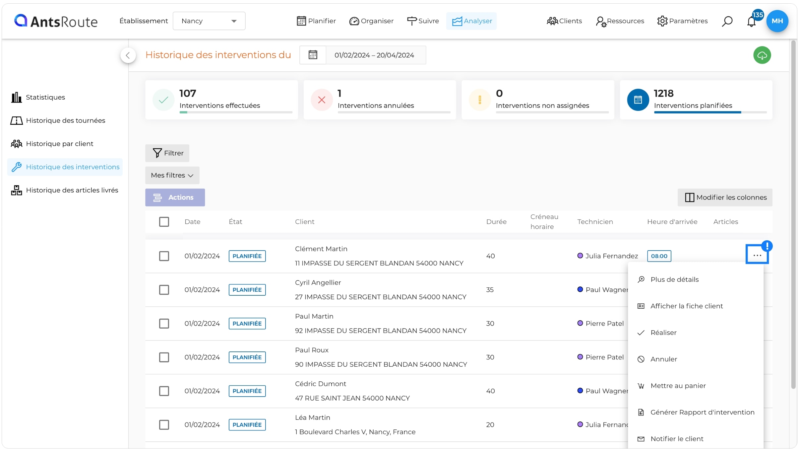Switch to the Organiser tab
The width and height of the screenshot is (799, 453).
[x=371, y=21]
